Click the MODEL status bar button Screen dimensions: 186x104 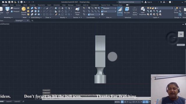[117, 102]
